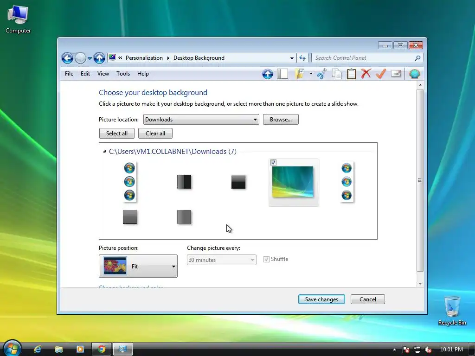This screenshot has height=356, width=475.
Task: Open the Help menu
Action: point(143,74)
